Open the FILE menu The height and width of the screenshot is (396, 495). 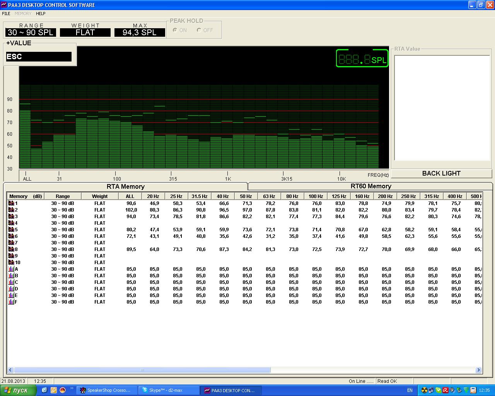tap(6, 14)
